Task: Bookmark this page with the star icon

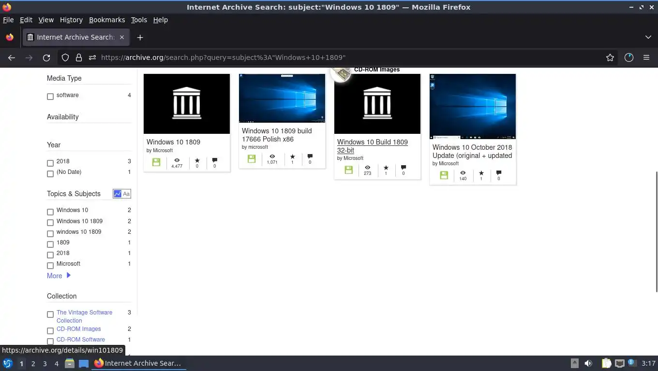Action: 610,57
